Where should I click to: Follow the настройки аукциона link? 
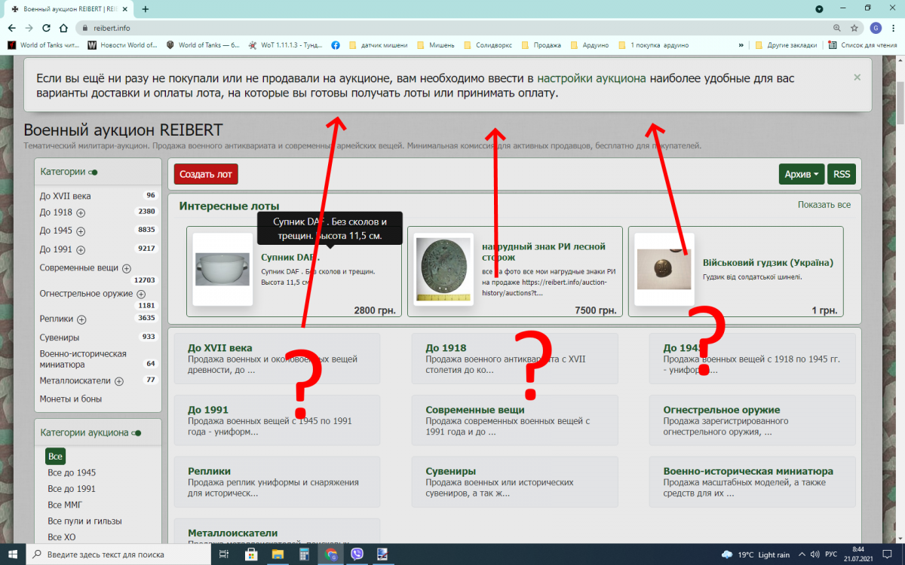[x=592, y=78]
